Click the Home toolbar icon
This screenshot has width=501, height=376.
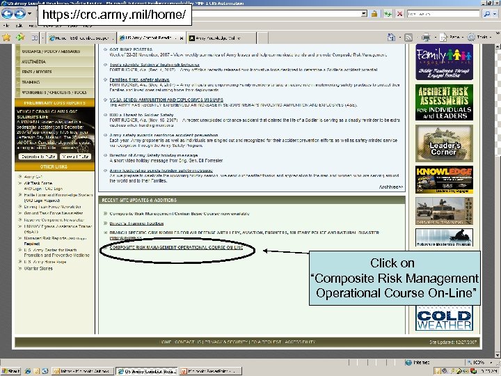point(391,38)
